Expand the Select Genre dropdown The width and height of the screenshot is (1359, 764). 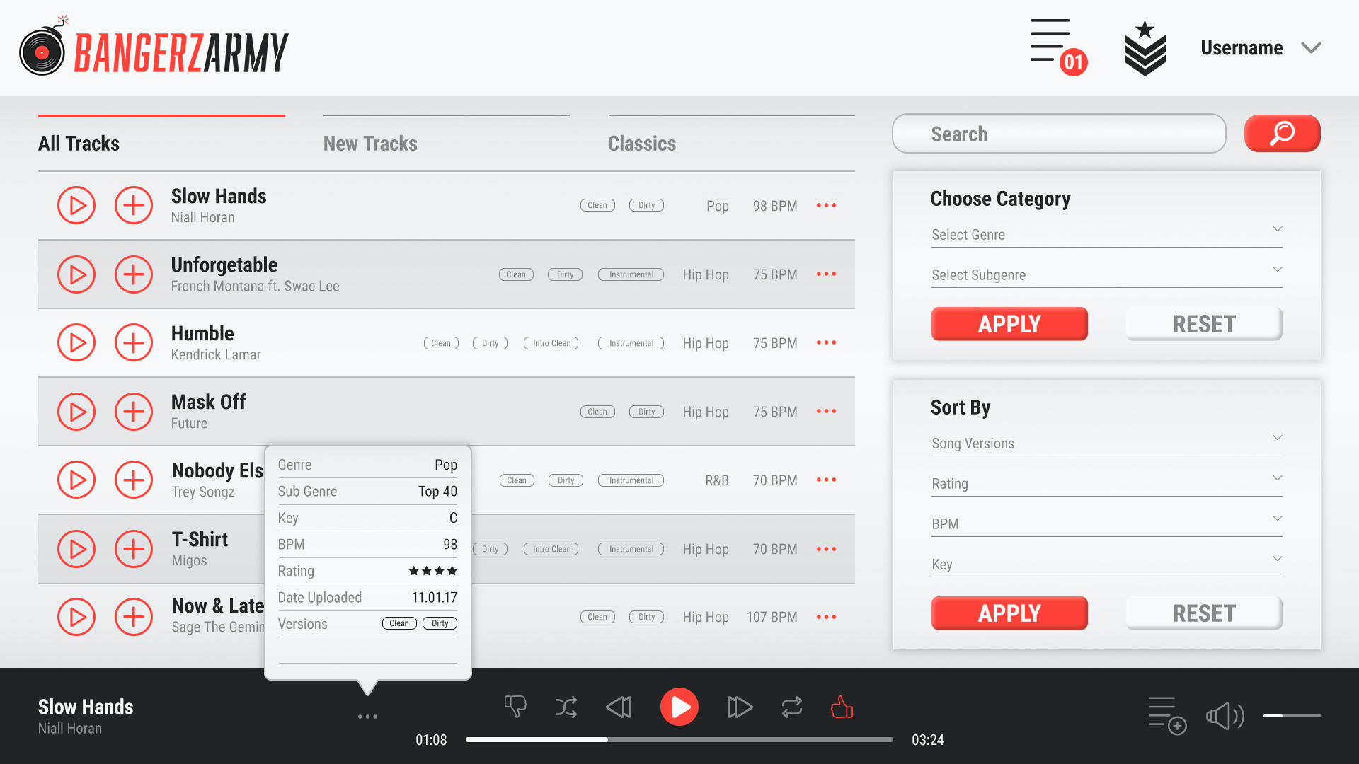tap(1106, 234)
